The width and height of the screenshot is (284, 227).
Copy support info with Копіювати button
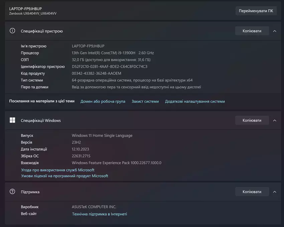(x=252, y=192)
